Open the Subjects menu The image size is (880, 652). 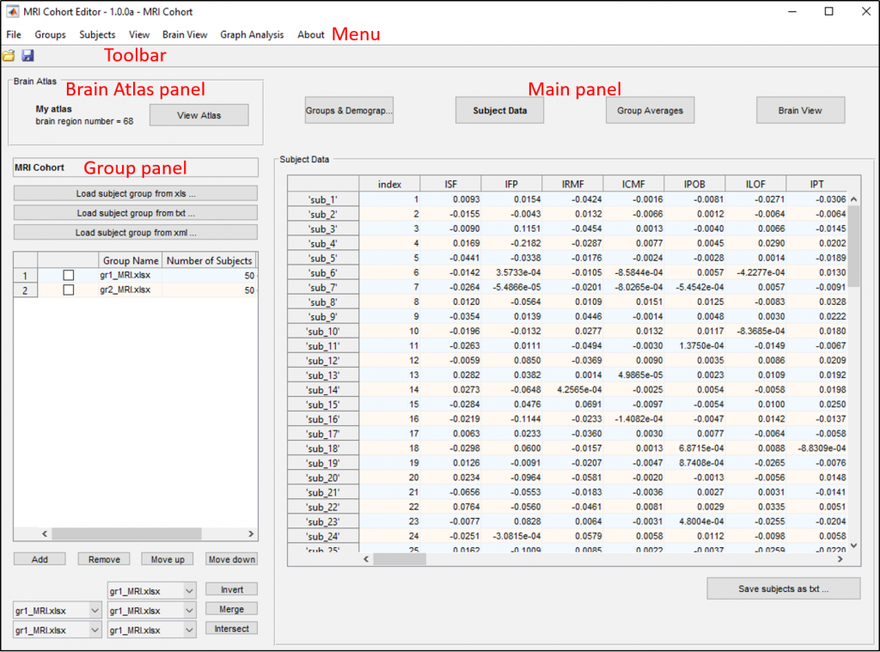(97, 35)
